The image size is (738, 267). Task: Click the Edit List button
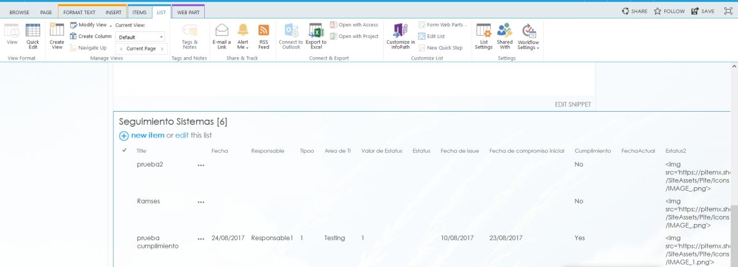pos(432,36)
